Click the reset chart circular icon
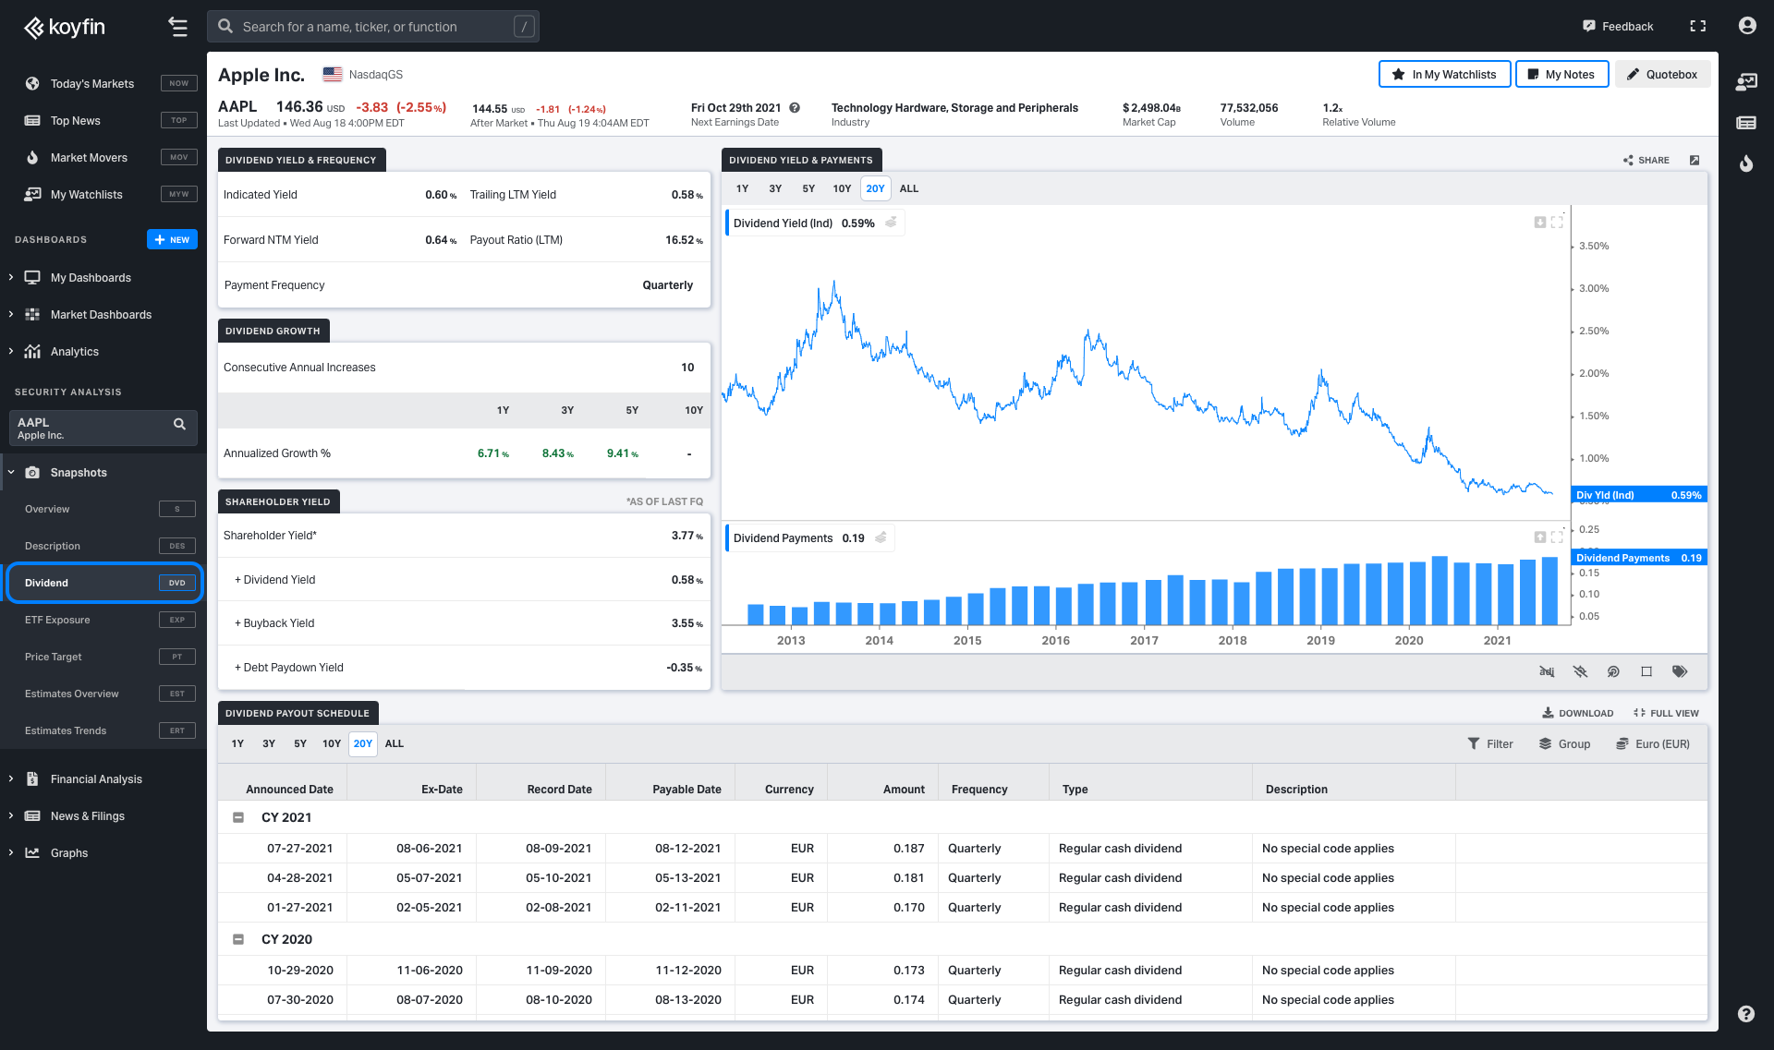 click(x=1613, y=671)
